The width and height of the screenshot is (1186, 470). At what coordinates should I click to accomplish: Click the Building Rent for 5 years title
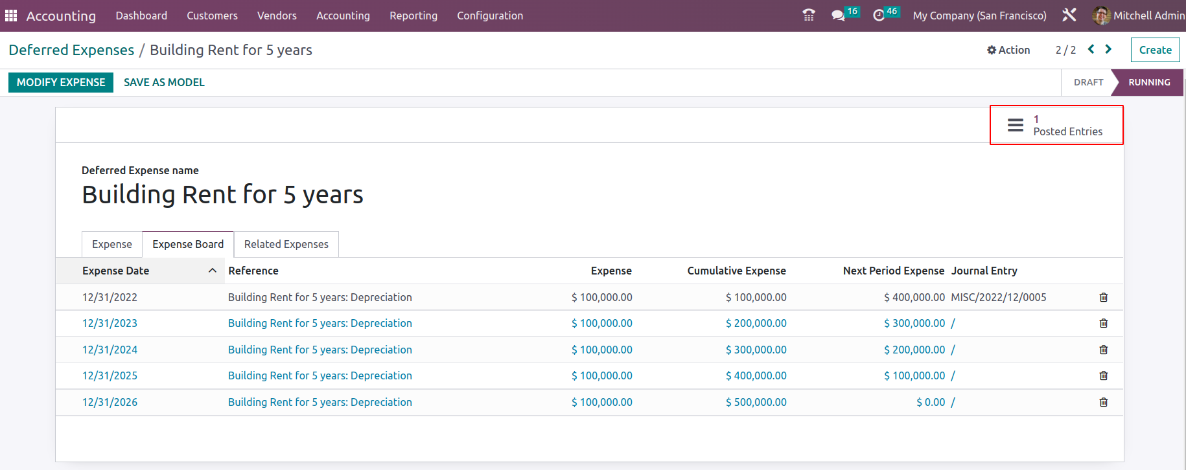(222, 194)
